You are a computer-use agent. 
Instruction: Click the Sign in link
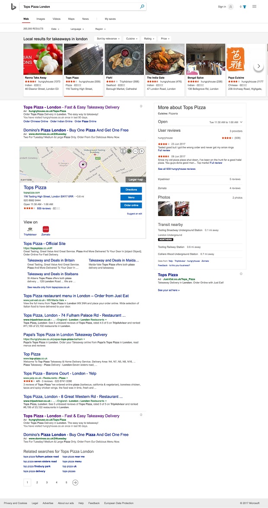point(222,6)
